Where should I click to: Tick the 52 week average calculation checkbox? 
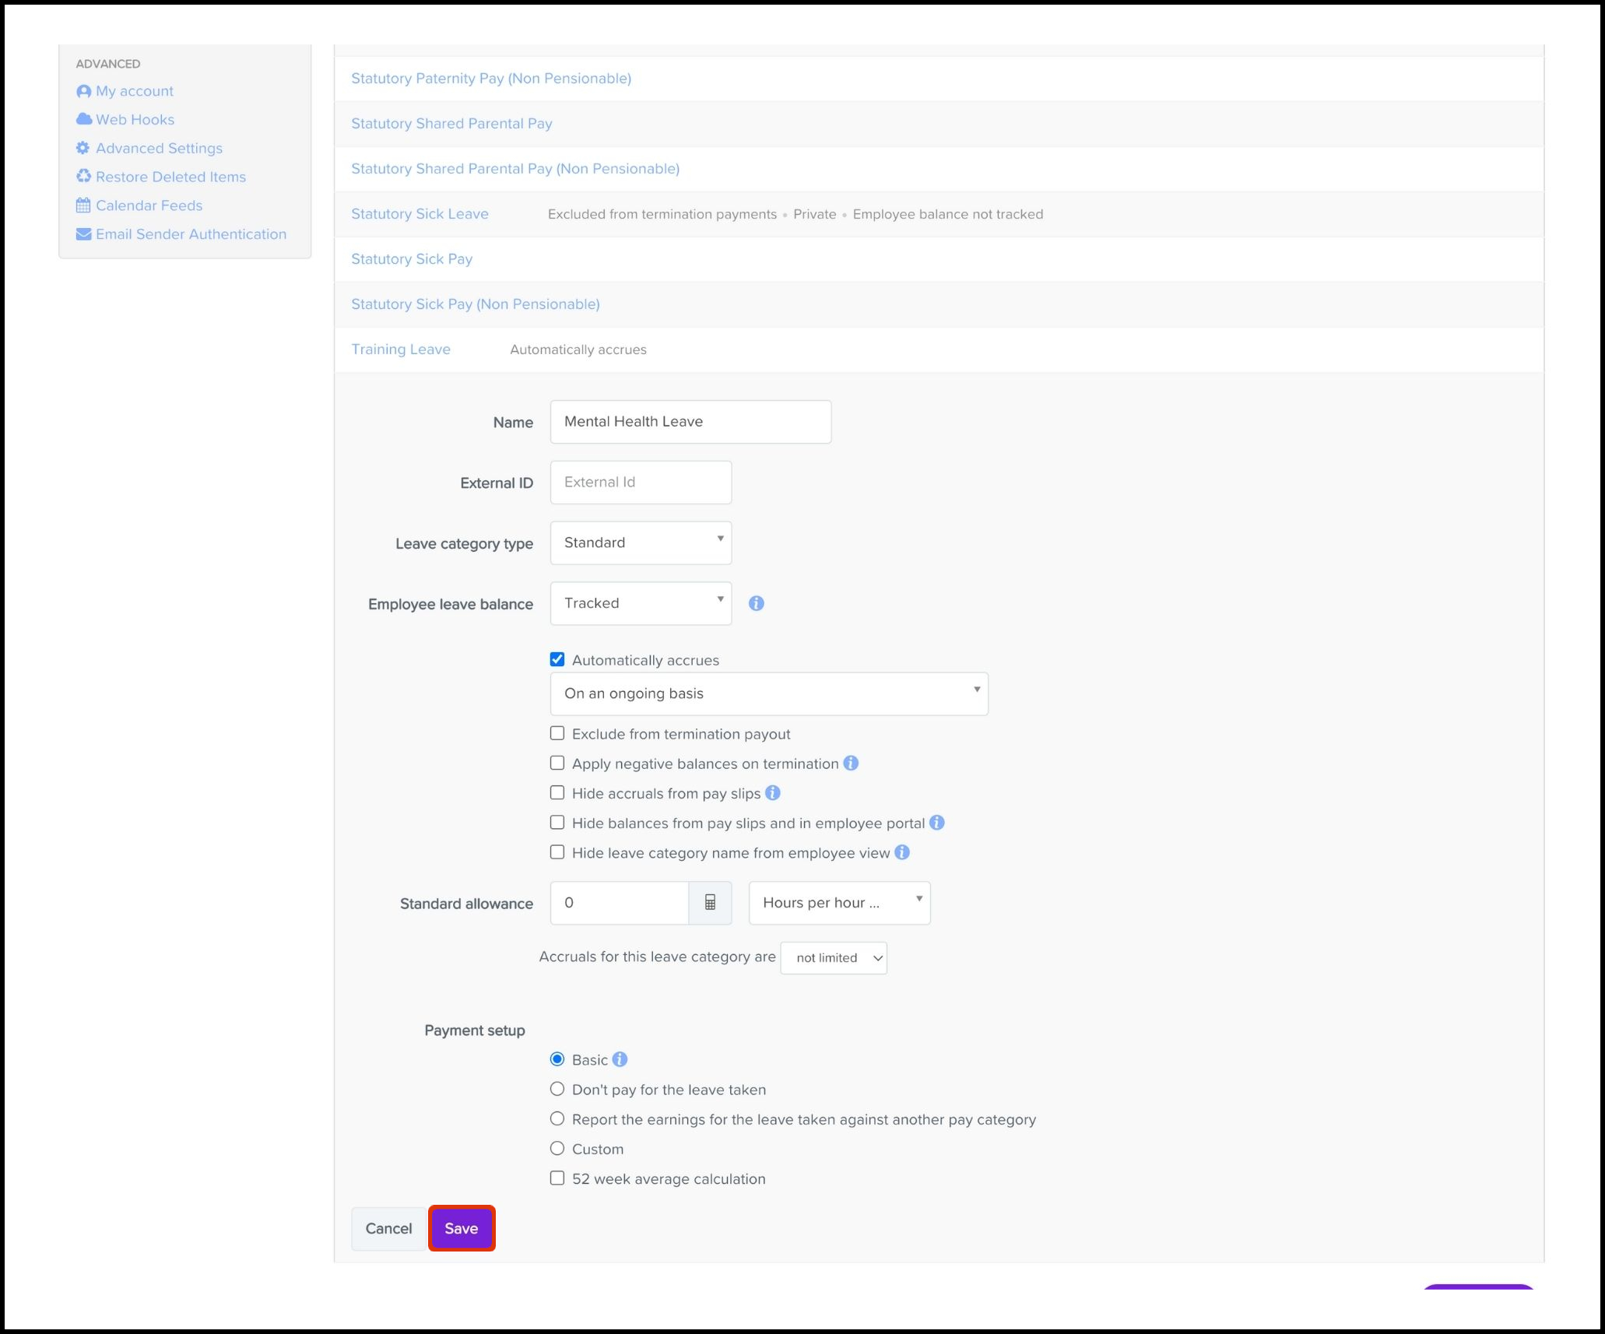[557, 1178]
